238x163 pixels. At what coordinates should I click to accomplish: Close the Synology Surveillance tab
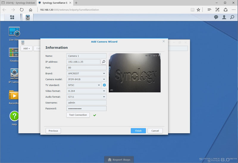pyautogui.click(x=70, y=3)
